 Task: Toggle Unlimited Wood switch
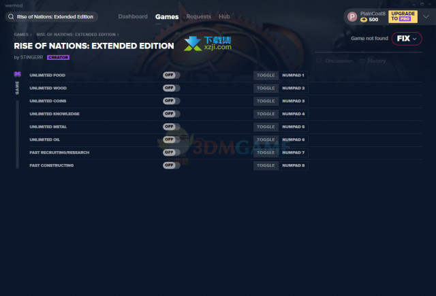click(171, 88)
